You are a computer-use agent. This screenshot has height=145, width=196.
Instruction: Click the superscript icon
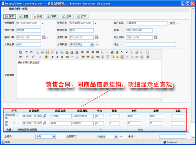click(x=127, y=52)
